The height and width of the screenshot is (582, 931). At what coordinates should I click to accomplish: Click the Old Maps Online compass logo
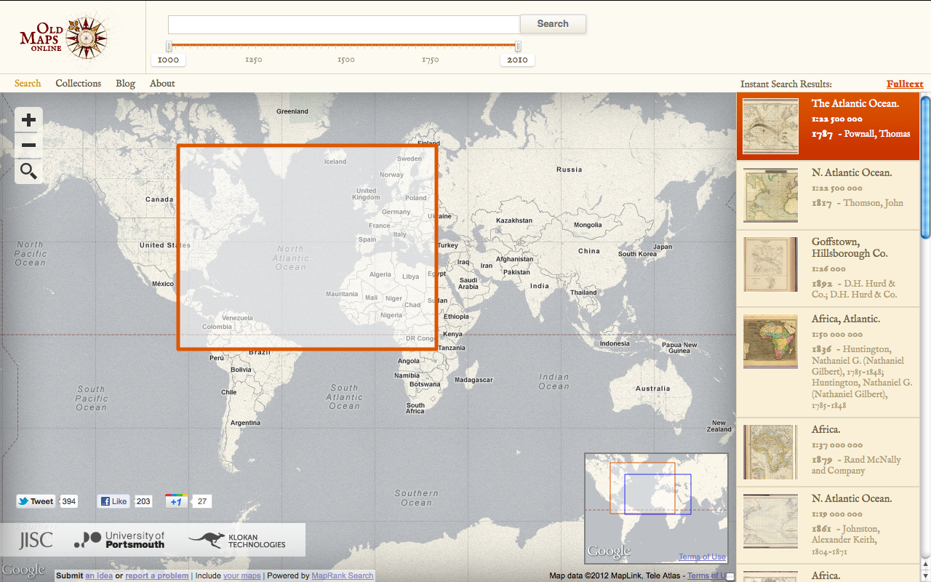(x=64, y=37)
